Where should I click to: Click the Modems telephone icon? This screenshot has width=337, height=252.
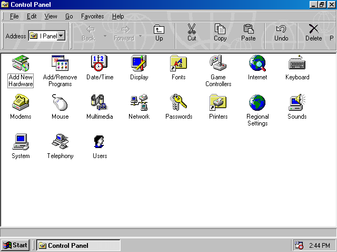coord(21,103)
